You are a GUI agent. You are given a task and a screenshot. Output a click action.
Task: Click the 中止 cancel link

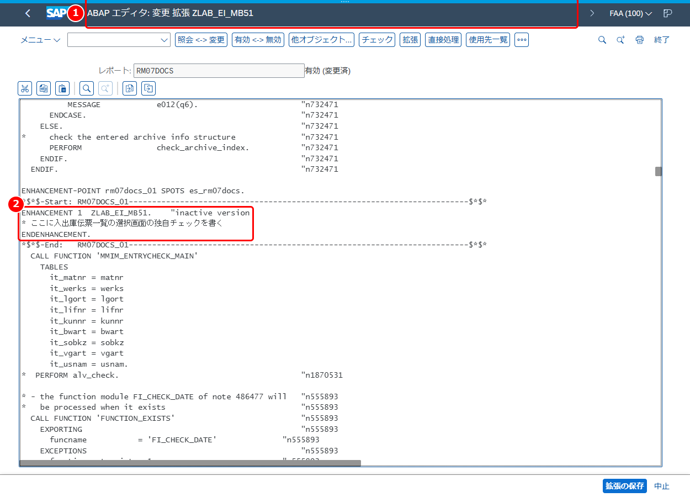pos(662,486)
